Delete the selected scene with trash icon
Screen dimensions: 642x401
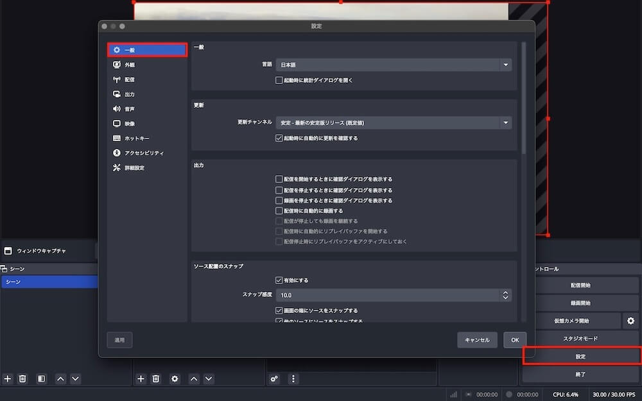[22, 379]
